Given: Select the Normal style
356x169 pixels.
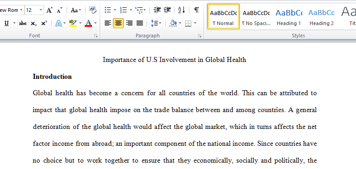Looking at the screenshot, I should [224, 16].
